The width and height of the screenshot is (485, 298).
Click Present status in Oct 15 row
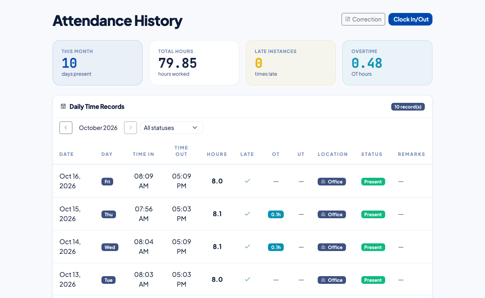[373, 215]
